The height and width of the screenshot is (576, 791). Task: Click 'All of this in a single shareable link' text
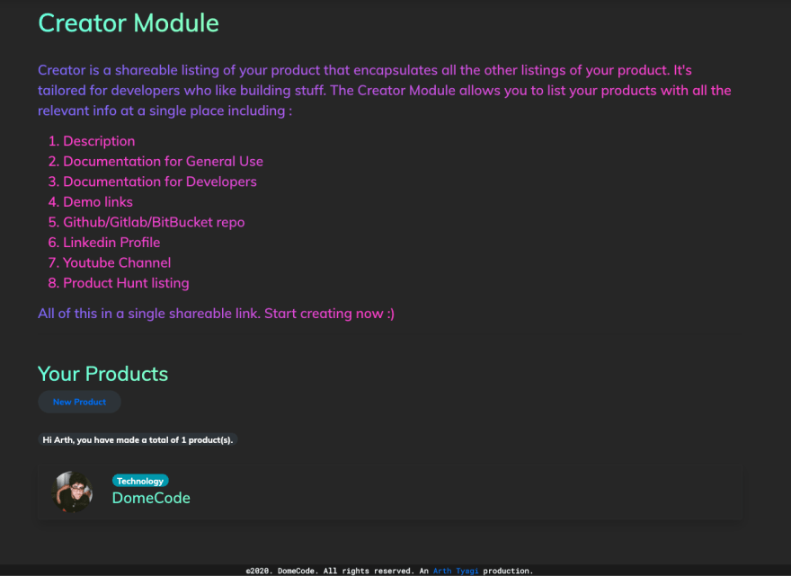click(x=216, y=314)
